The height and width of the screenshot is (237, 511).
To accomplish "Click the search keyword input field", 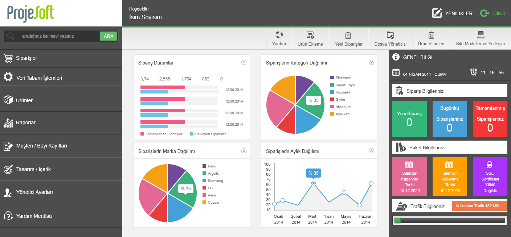I will [x=58, y=36].
